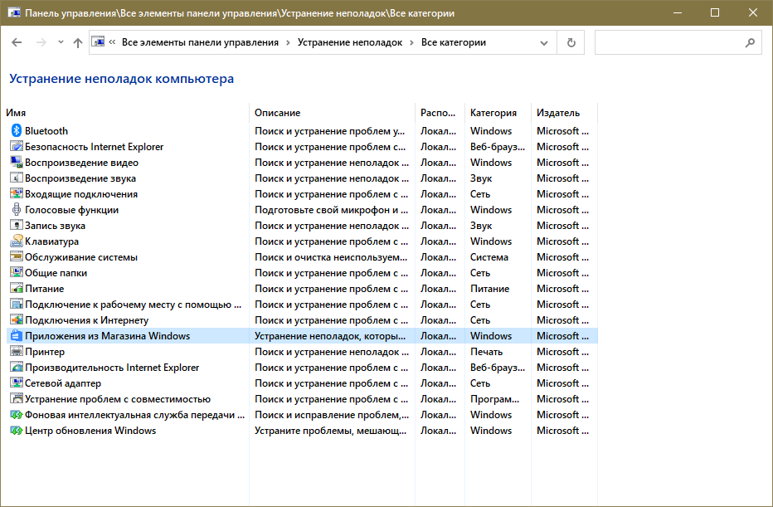Click the Центр обновления Windows icon
The width and height of the screenshot is (773, 507).
[x=16, y=431]
